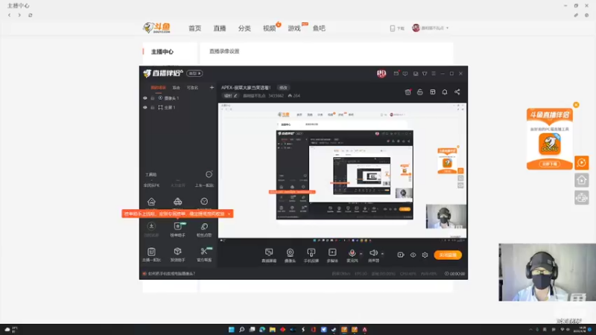The height and width of the screenshot is (335, 596).
Task: Open the notification bell icon above the preview
Action: coord(444,92)
